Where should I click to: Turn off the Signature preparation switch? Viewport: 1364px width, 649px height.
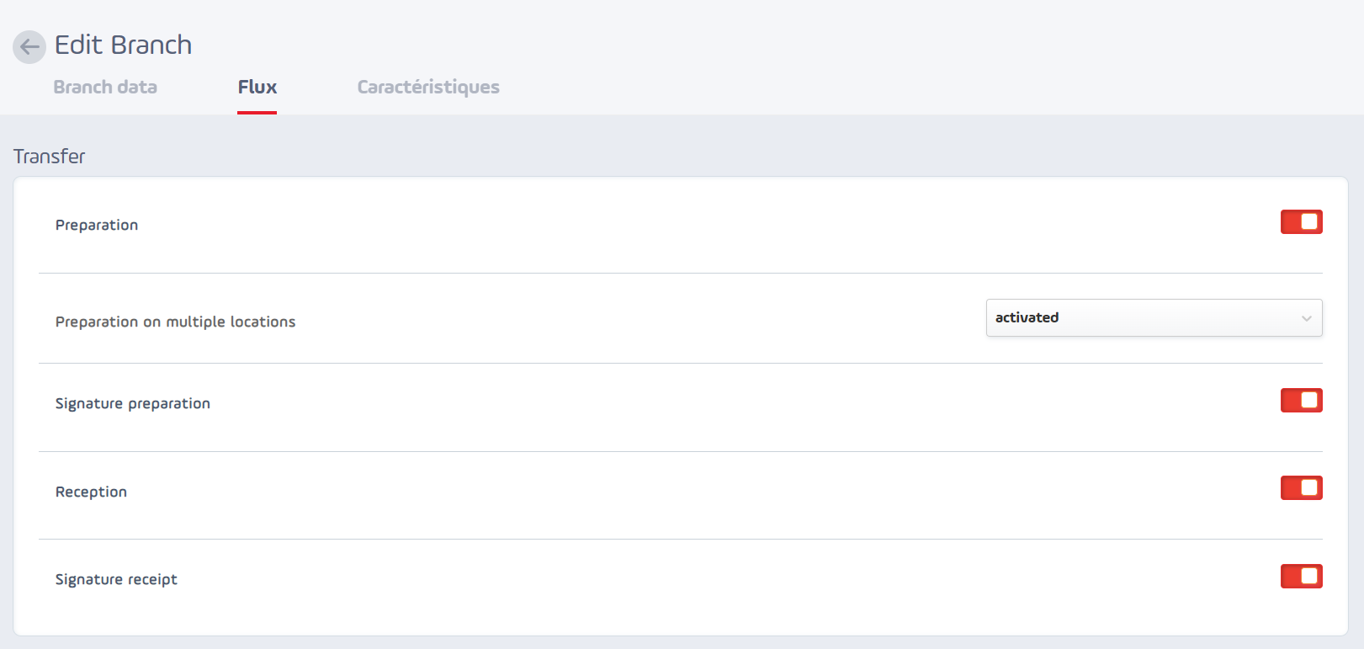[1301, 400]
